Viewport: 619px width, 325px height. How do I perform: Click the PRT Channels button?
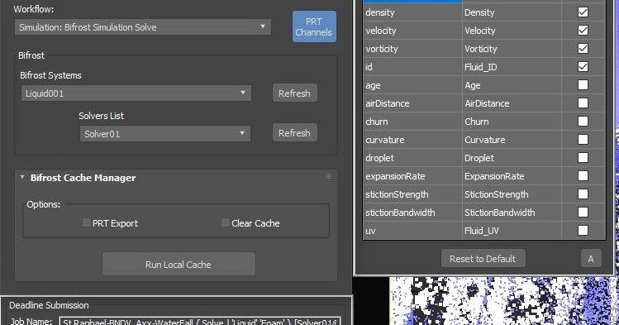(x=314, y=26)
